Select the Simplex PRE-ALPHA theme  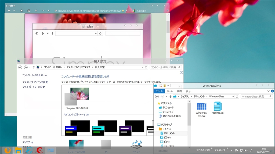[77, 98]
